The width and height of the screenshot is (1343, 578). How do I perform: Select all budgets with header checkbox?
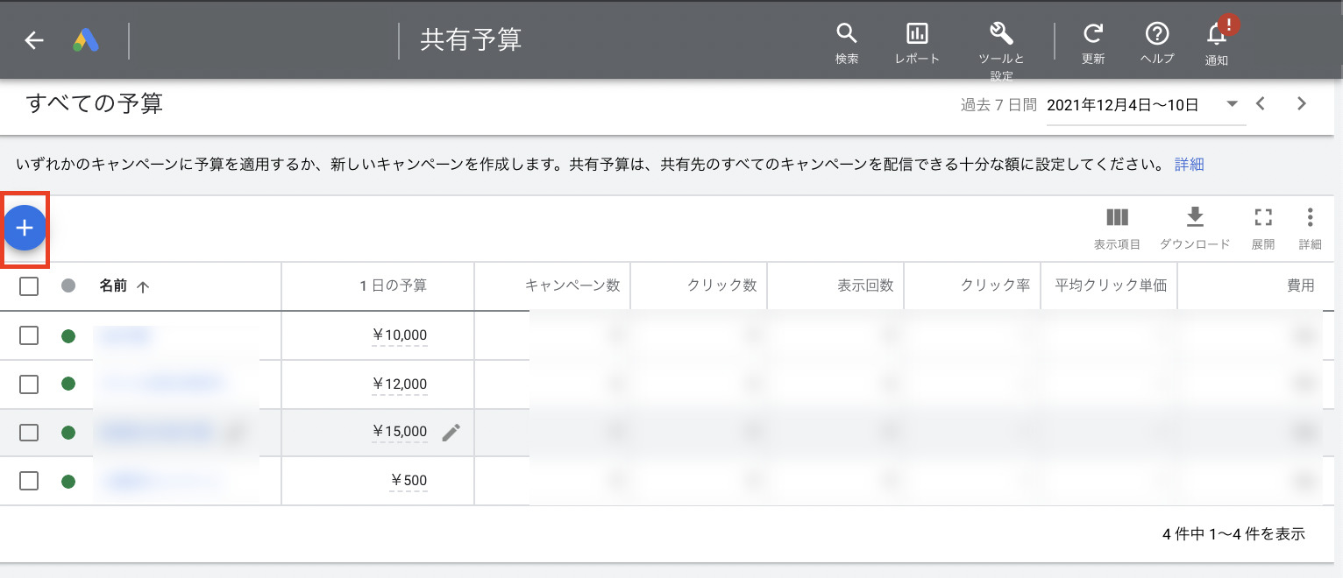coord(29,285)
